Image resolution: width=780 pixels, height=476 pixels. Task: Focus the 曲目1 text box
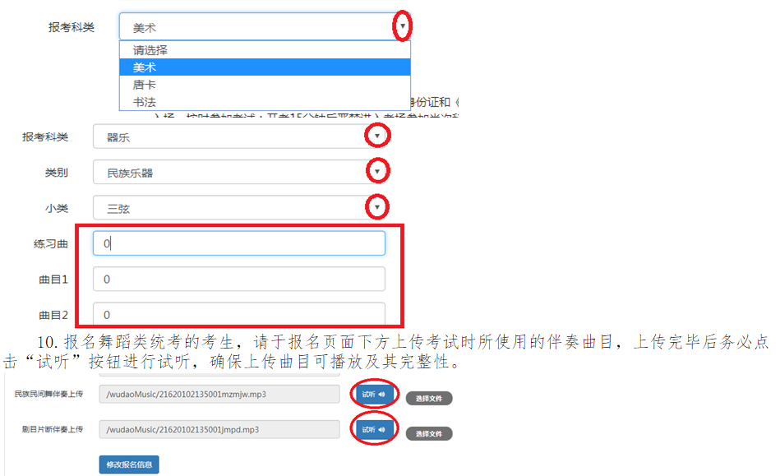click(238, 280)
